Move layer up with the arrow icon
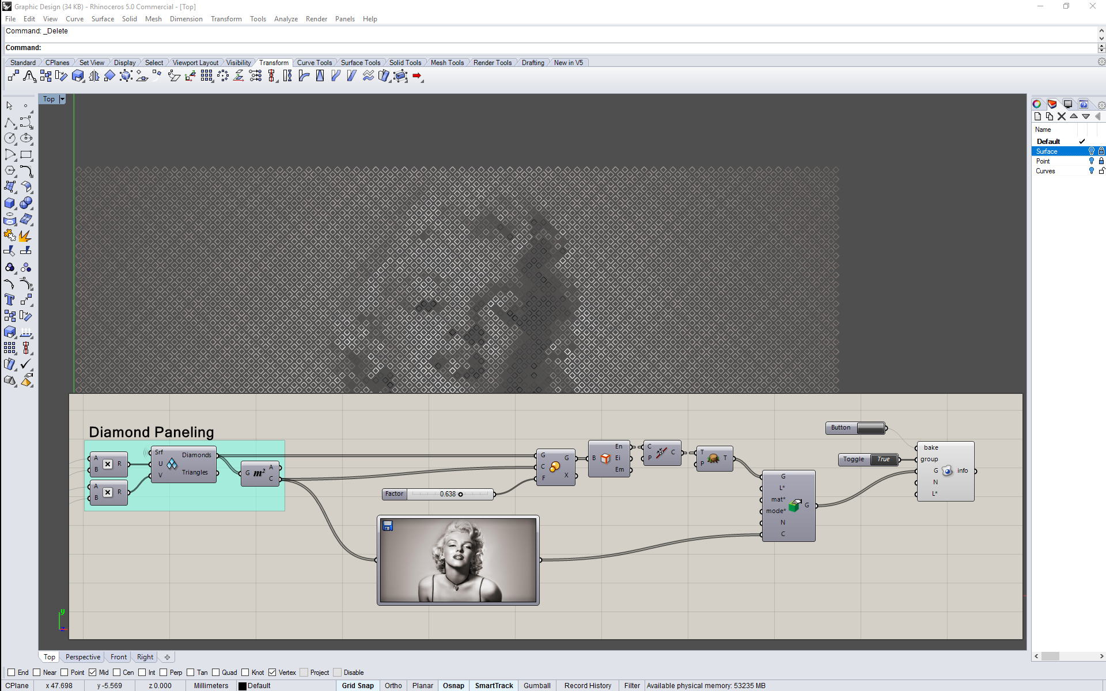The image size is (1106, 691). (x=1074, y=116)
